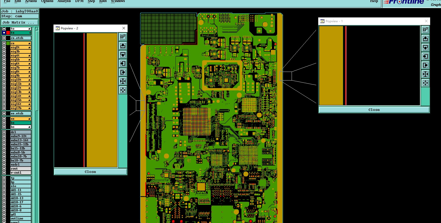Click Close button in Popview 2

point(90,172)
